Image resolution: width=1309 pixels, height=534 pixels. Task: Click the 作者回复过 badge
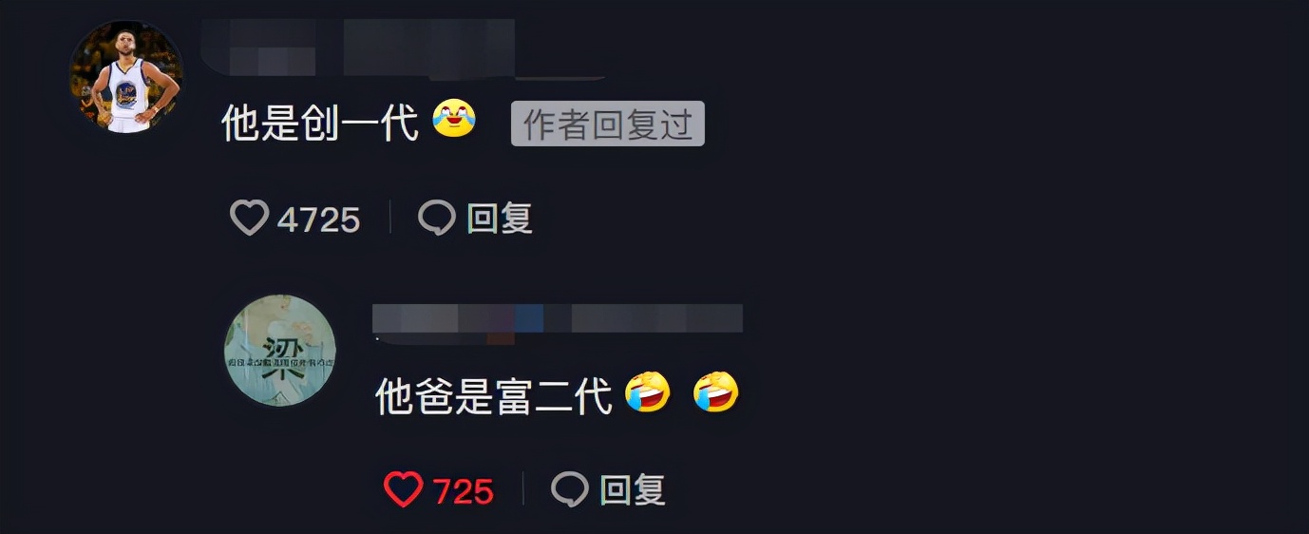pos(608,124)
